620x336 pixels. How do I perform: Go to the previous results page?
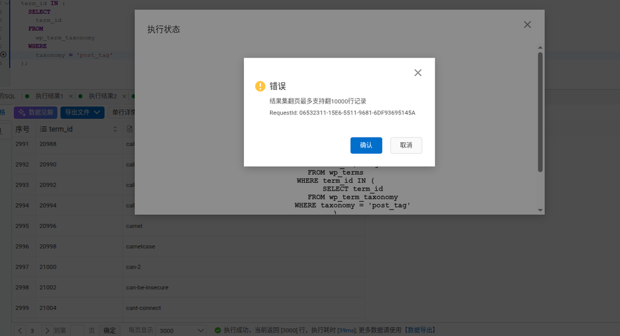point(20,331)
